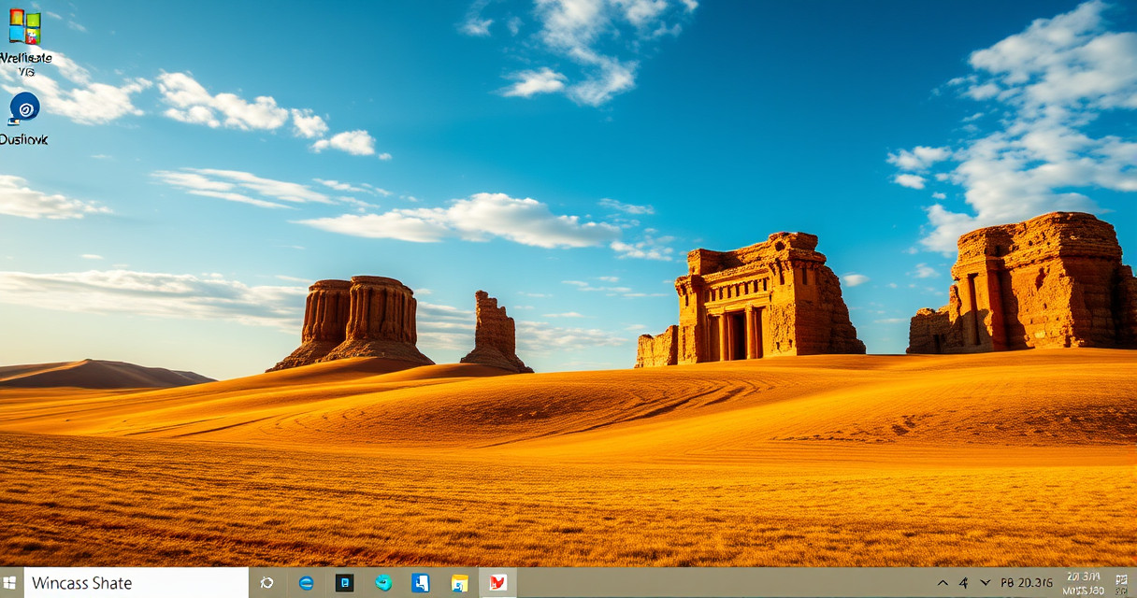The image size is (1137, 598).
Task: Launch the blue 'e' browser from taskbar
Action: pyautogui.click(x=306, y=583)
